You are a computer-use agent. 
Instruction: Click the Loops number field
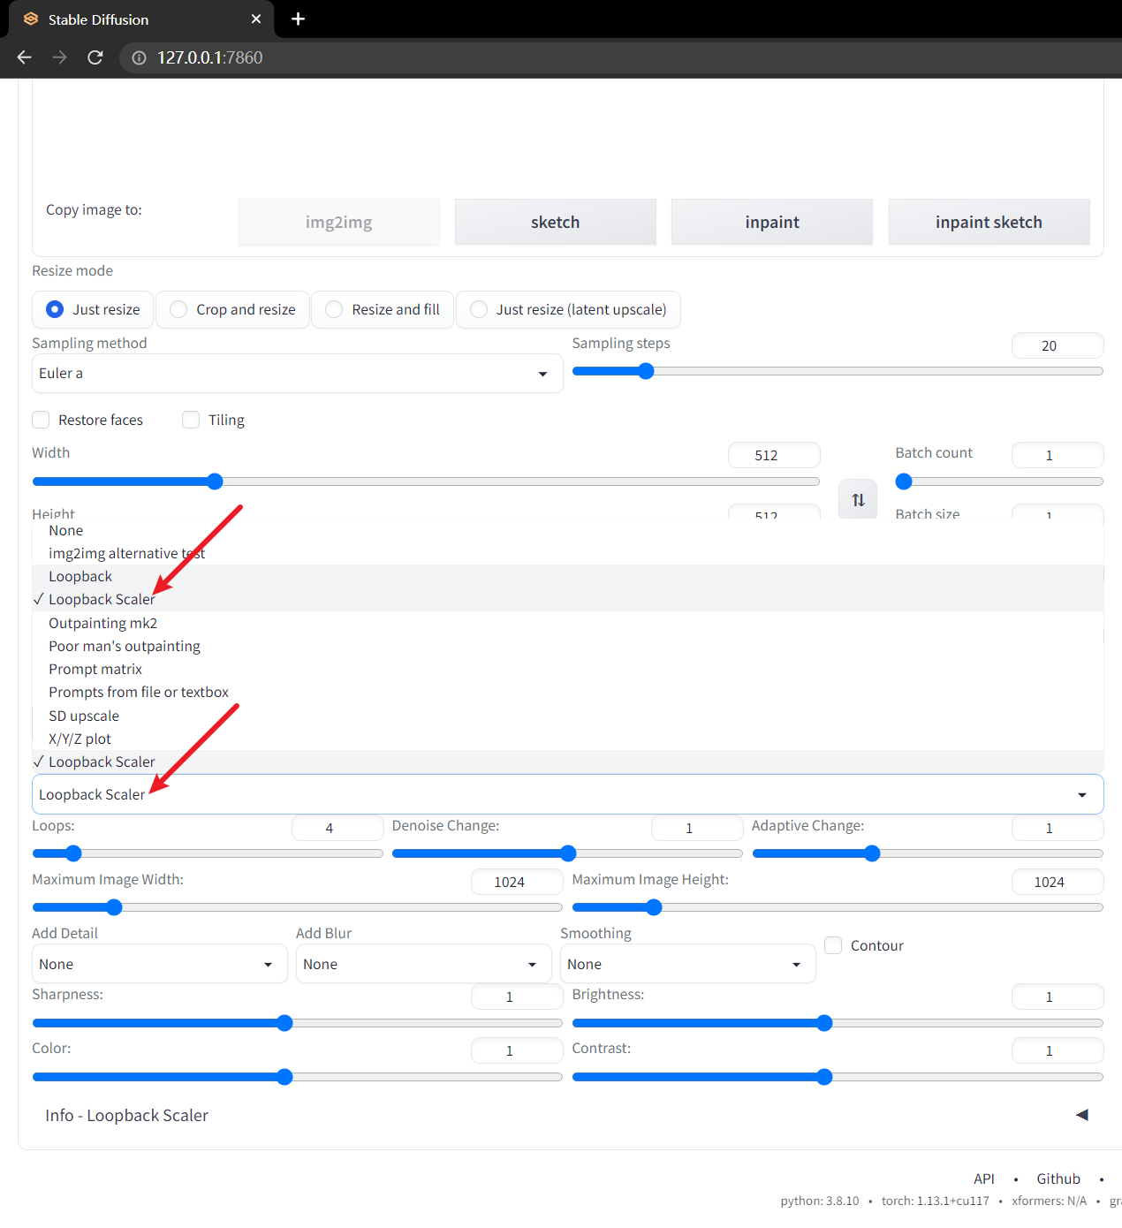point(337,828)
